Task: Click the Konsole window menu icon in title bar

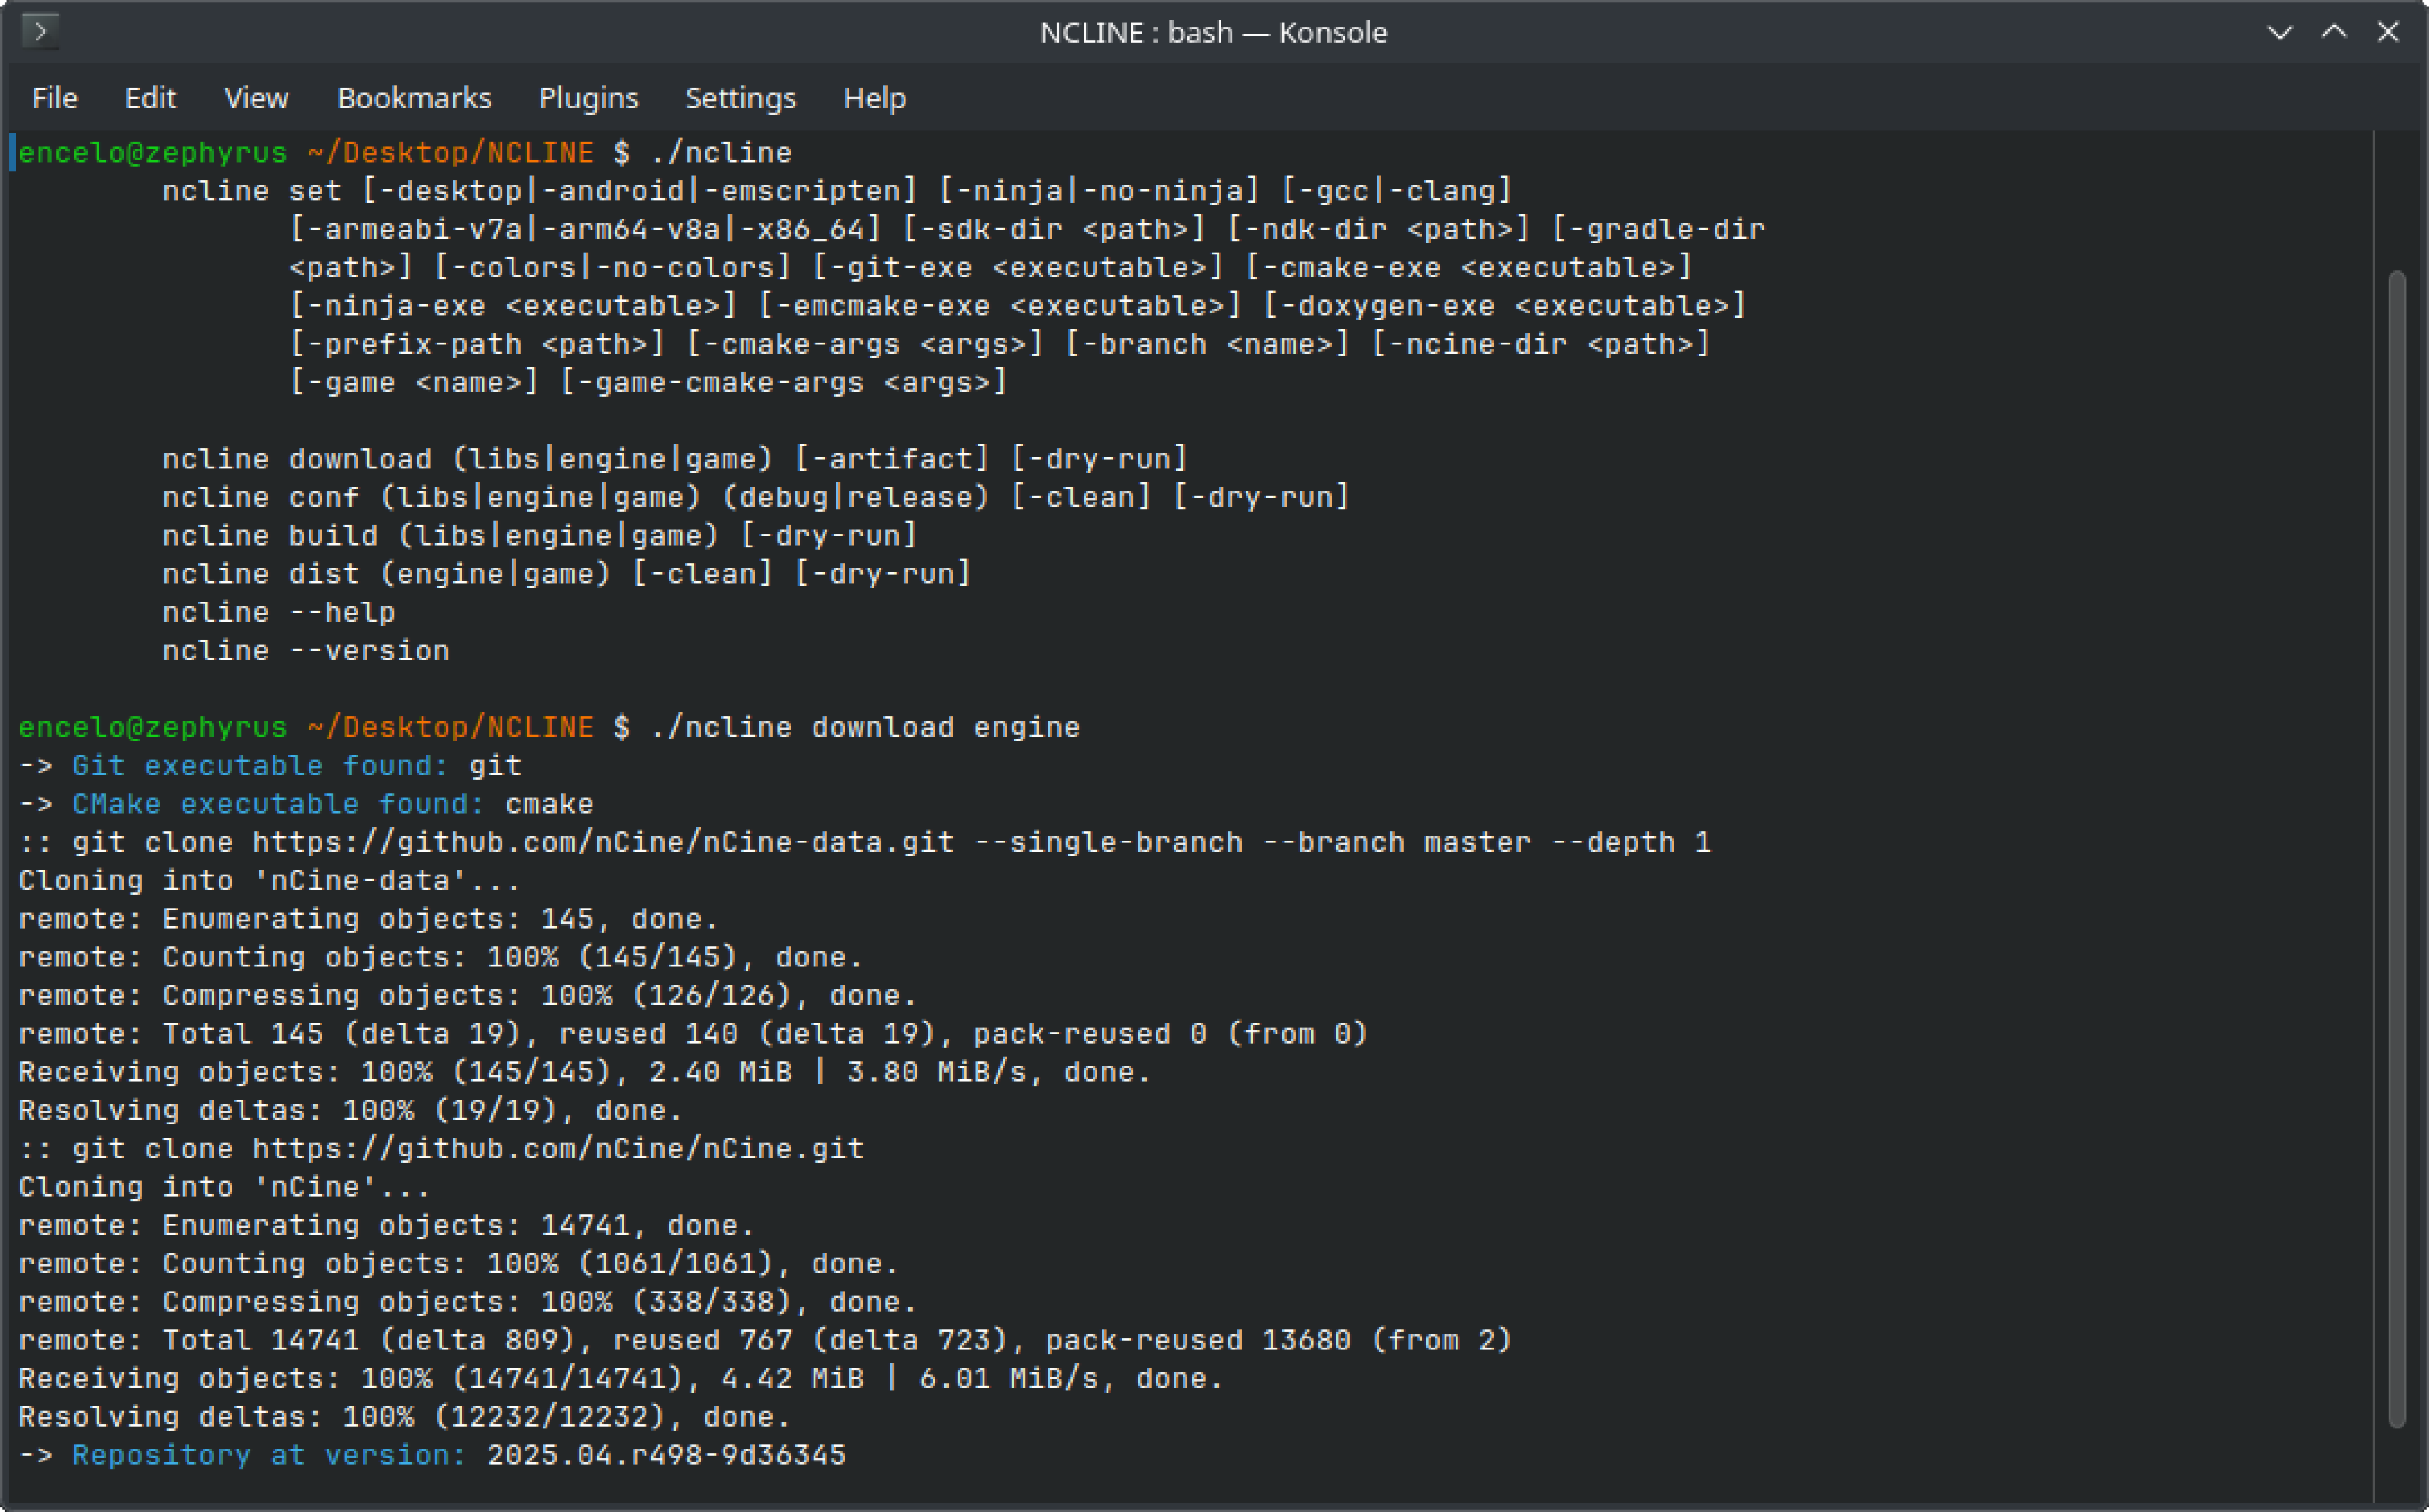Action: pos(40,32)
